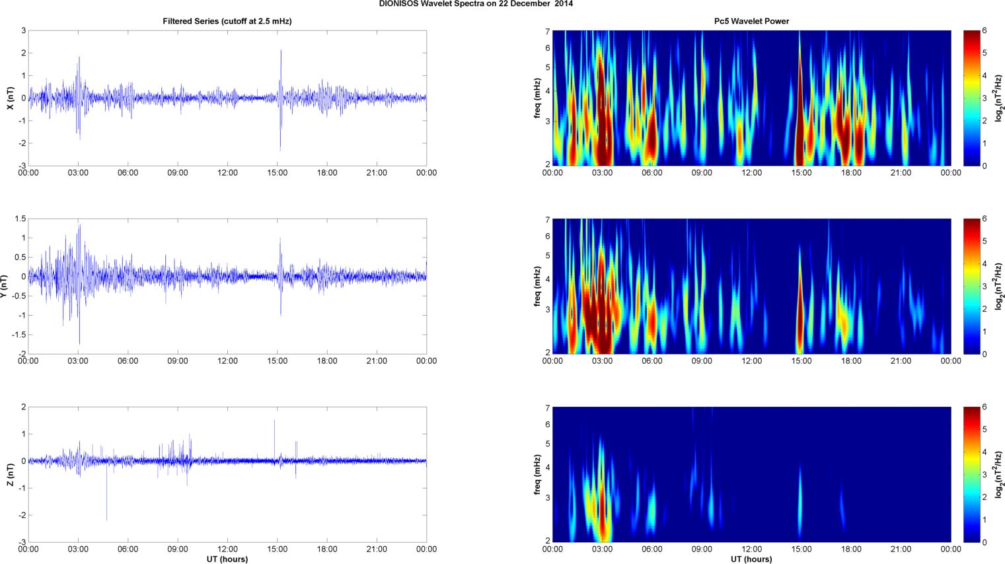The image size is (1005, 564).
Task: Click the "6" value atop the top colorbar
Action: [985, 31]
